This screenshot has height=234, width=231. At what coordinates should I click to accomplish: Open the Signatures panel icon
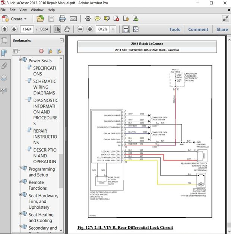[4, 90]
